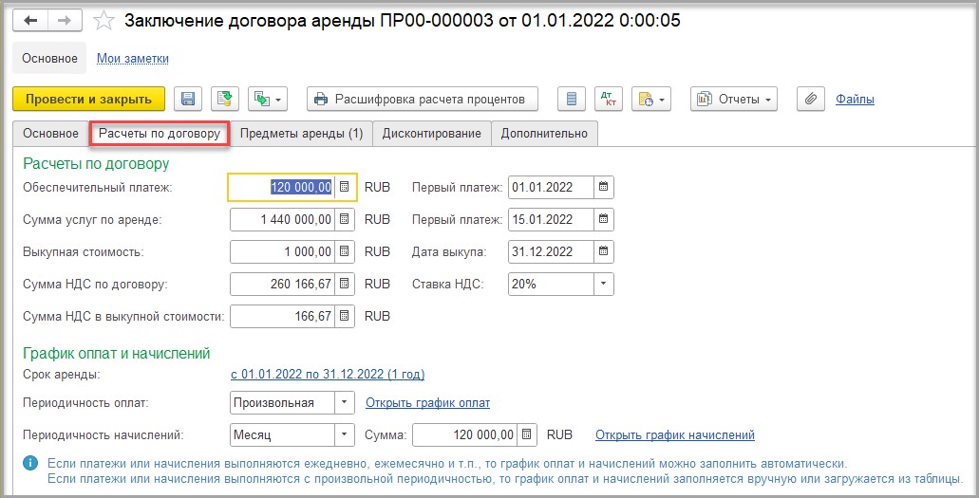Image resolution: width=979 pixels, height=498 pixels.
Task: Click the Сумма 120 000,00 accrual field
Action: pos(464,435)
